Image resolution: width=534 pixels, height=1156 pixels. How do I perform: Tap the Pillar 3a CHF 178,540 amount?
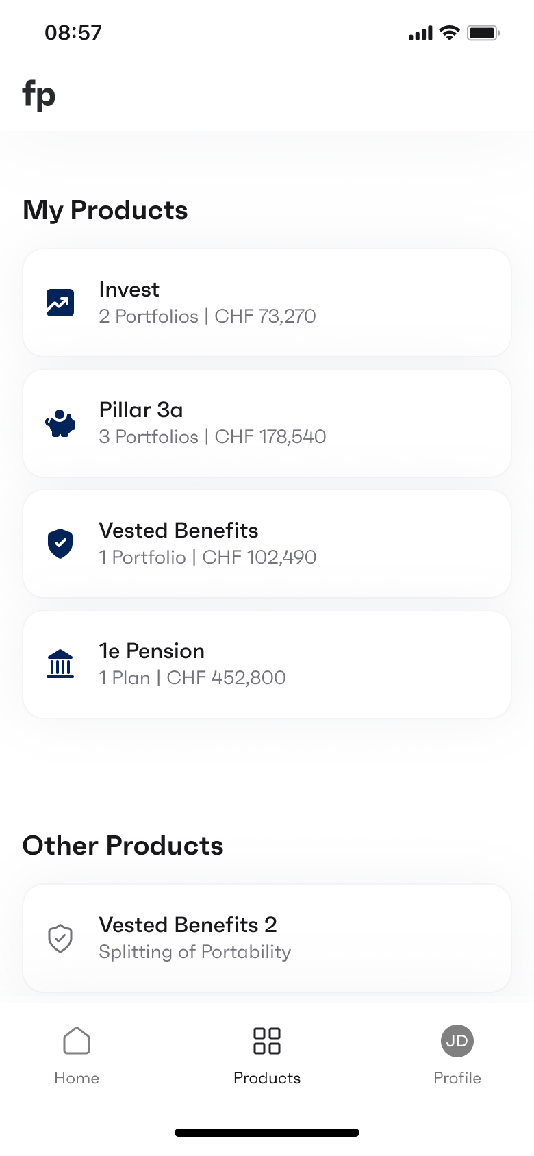tap(270, 437)
